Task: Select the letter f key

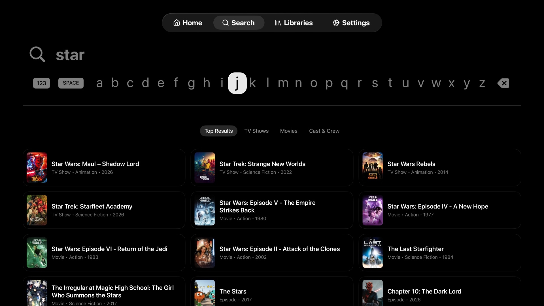Action: point(176,83)
